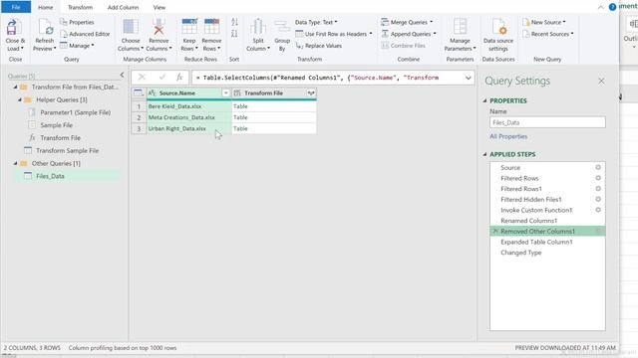
Task: Click Use First Row as Headers
Action: 334,34
